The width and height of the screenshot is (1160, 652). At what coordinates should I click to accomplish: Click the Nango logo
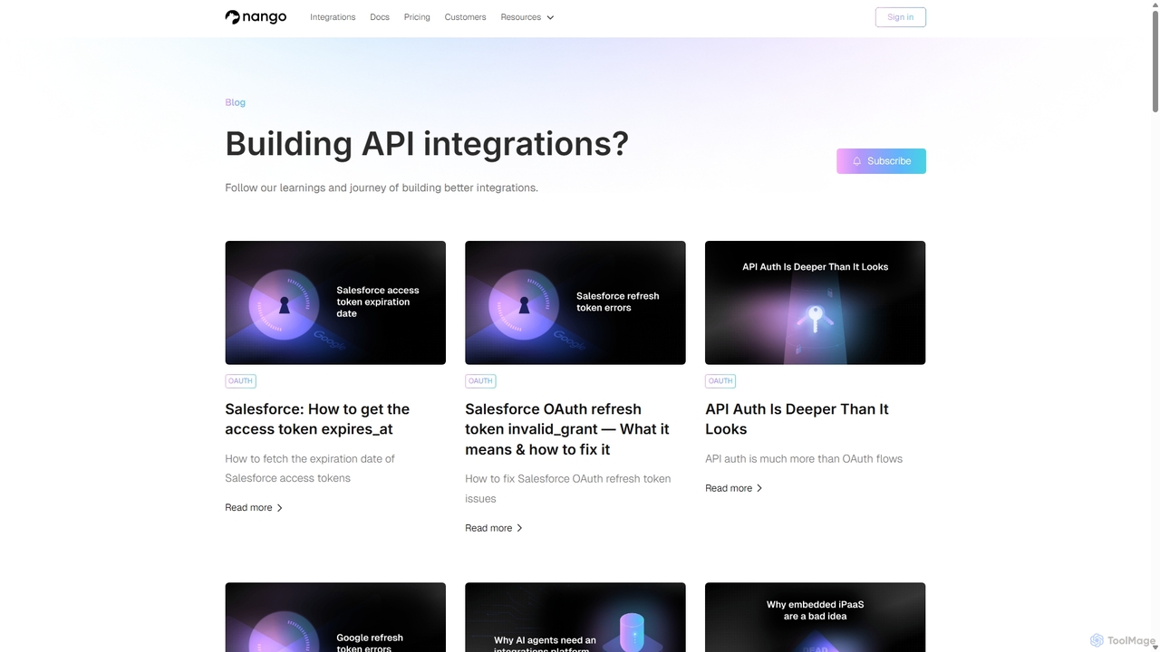click(x=256, y=17)
